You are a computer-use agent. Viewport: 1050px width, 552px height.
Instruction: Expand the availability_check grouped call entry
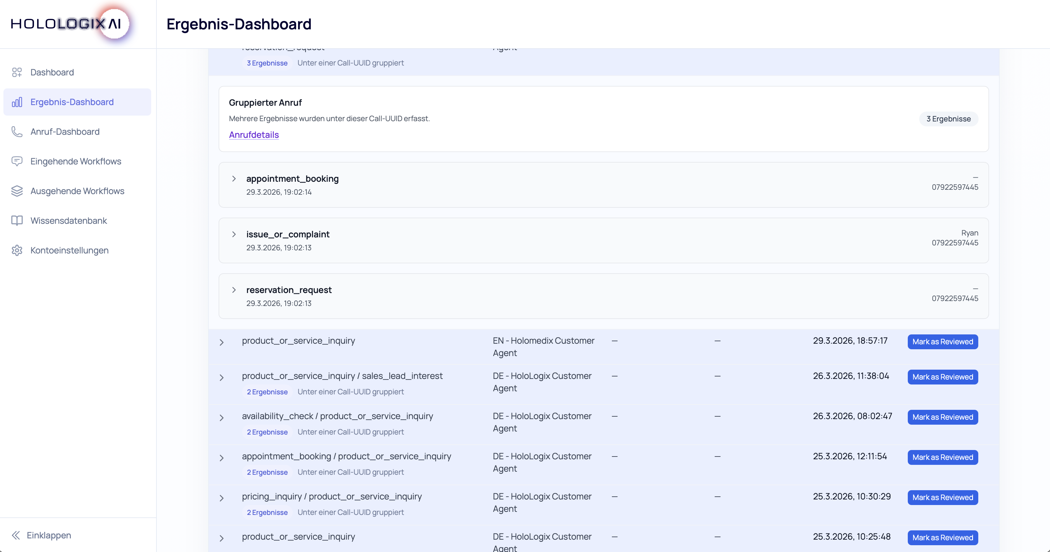pyautogui.click(x=222, y=418)
